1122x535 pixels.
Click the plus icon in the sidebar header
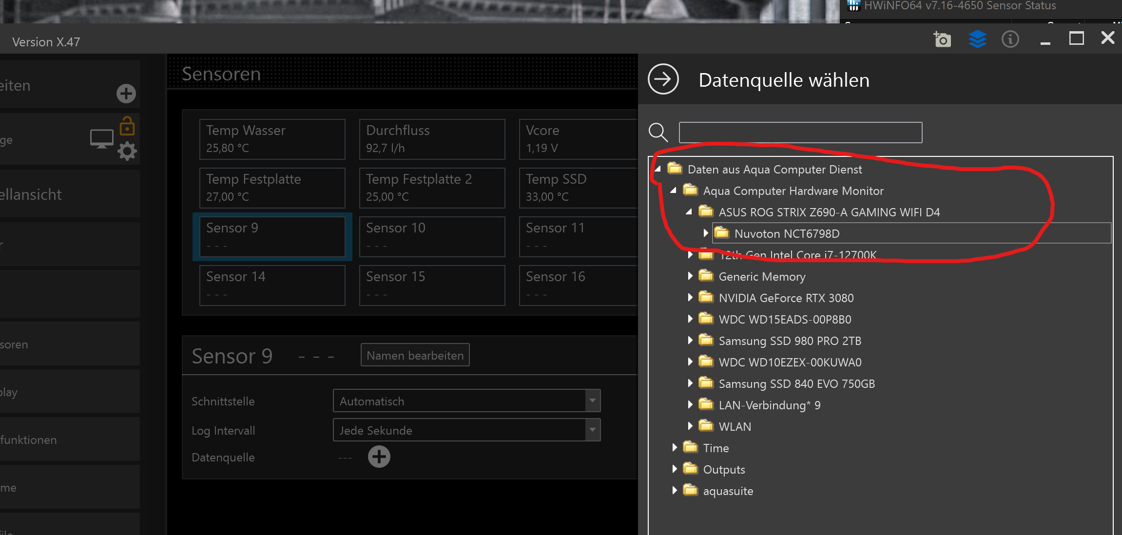point(126,94)
